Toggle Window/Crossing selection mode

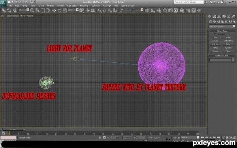point(48,10)
